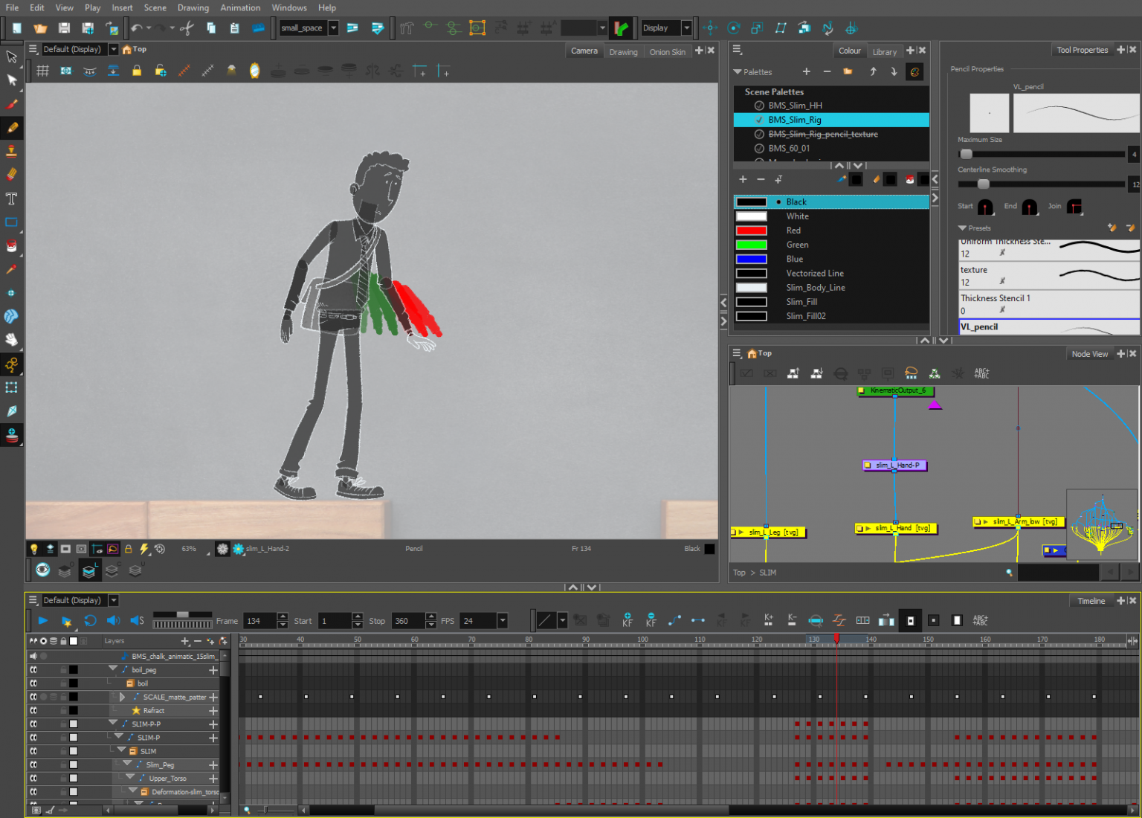
Task: Select the BMS_Slim_HH palette
Action: point(795,106)
